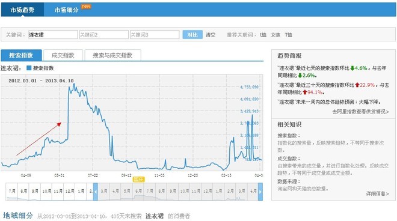
Task: Switch to the 市场趋势 tab
Action: [x=22, y=10]
